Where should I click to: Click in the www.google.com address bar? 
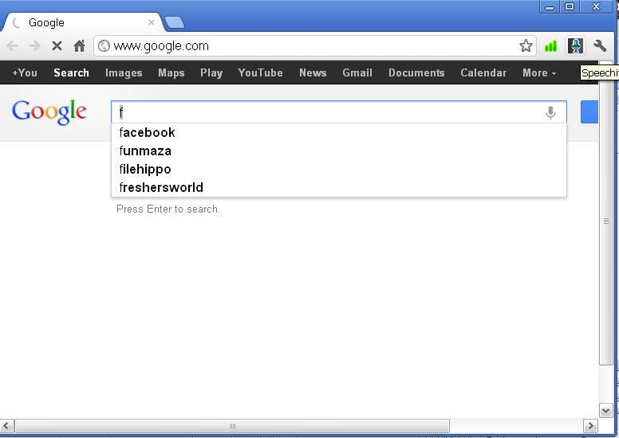pyautogui.click(x=311, y=46)
